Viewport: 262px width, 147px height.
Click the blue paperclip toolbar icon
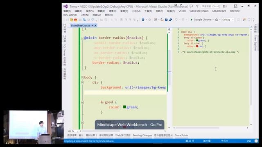pyautogui.click(x=84, y=20)
